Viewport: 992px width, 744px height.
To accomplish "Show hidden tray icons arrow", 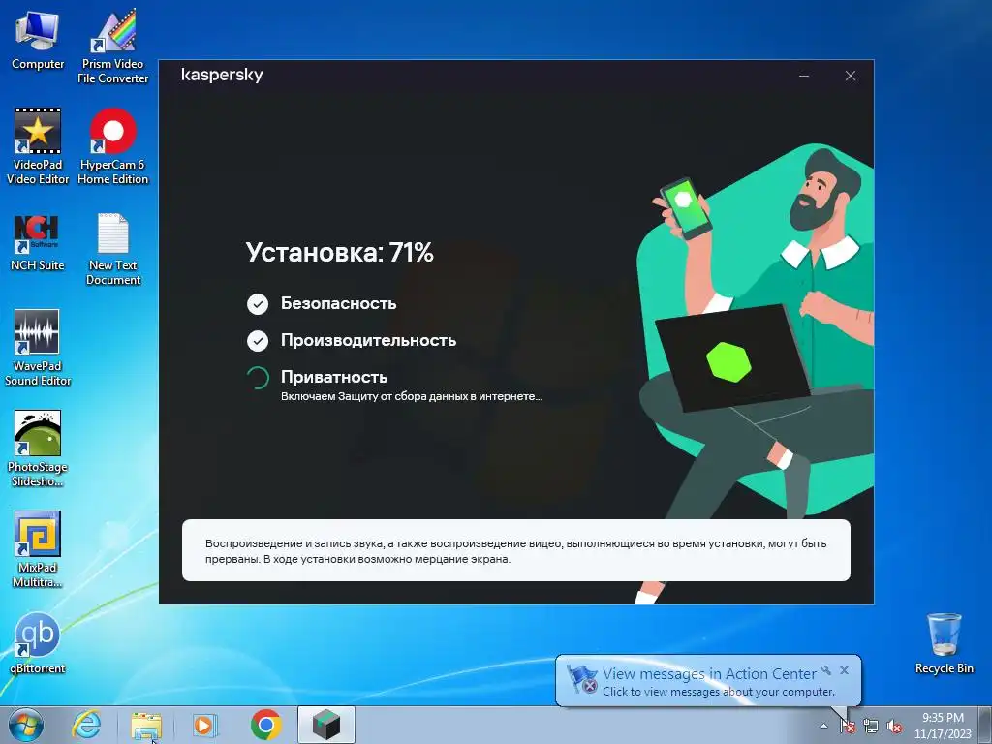I will pos(823,726).
